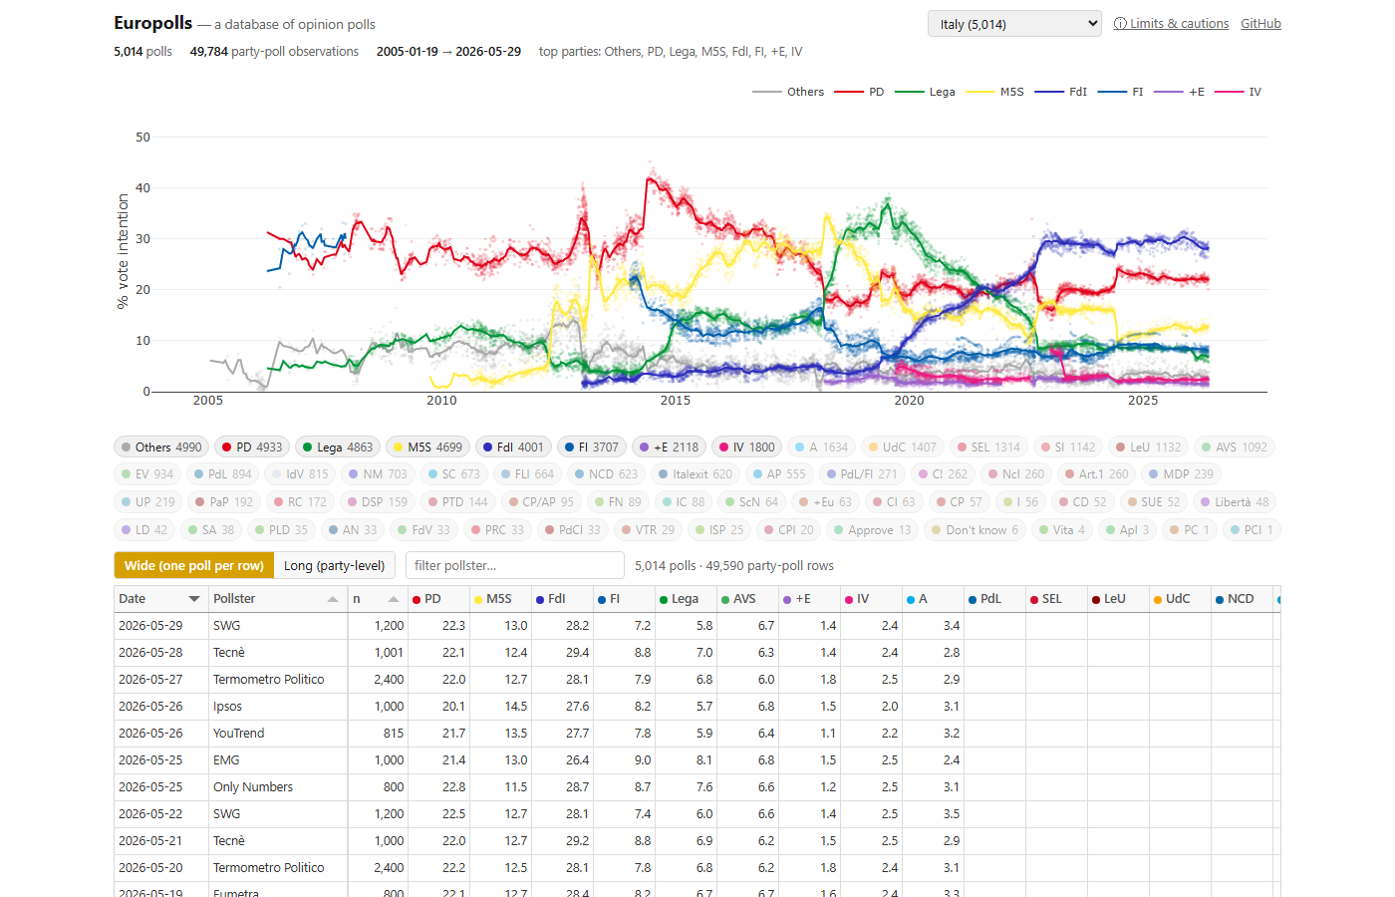Enable the Libertà 48 party chip
The width and height of the screenshot is (1395, 897).
[x=1235, y=502]
